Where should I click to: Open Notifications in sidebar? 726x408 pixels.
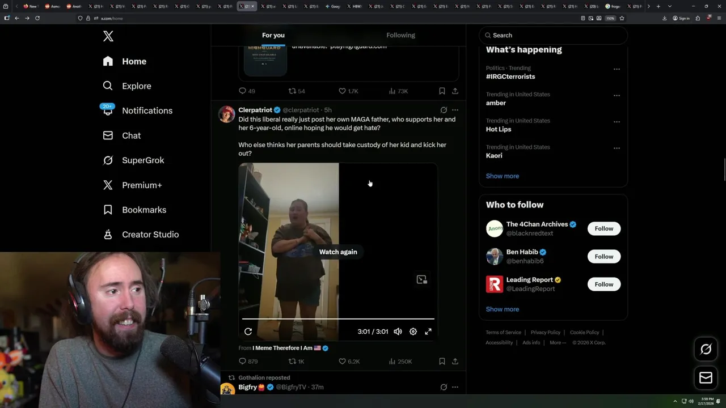pyautogui.click(x=138, y=110)
